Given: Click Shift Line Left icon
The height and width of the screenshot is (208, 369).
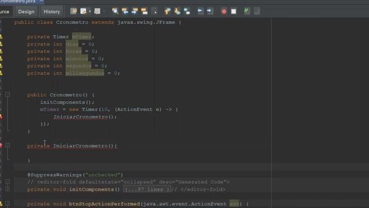Looking at the screenshot, I should pyautogui.click(x=200, y=11).
